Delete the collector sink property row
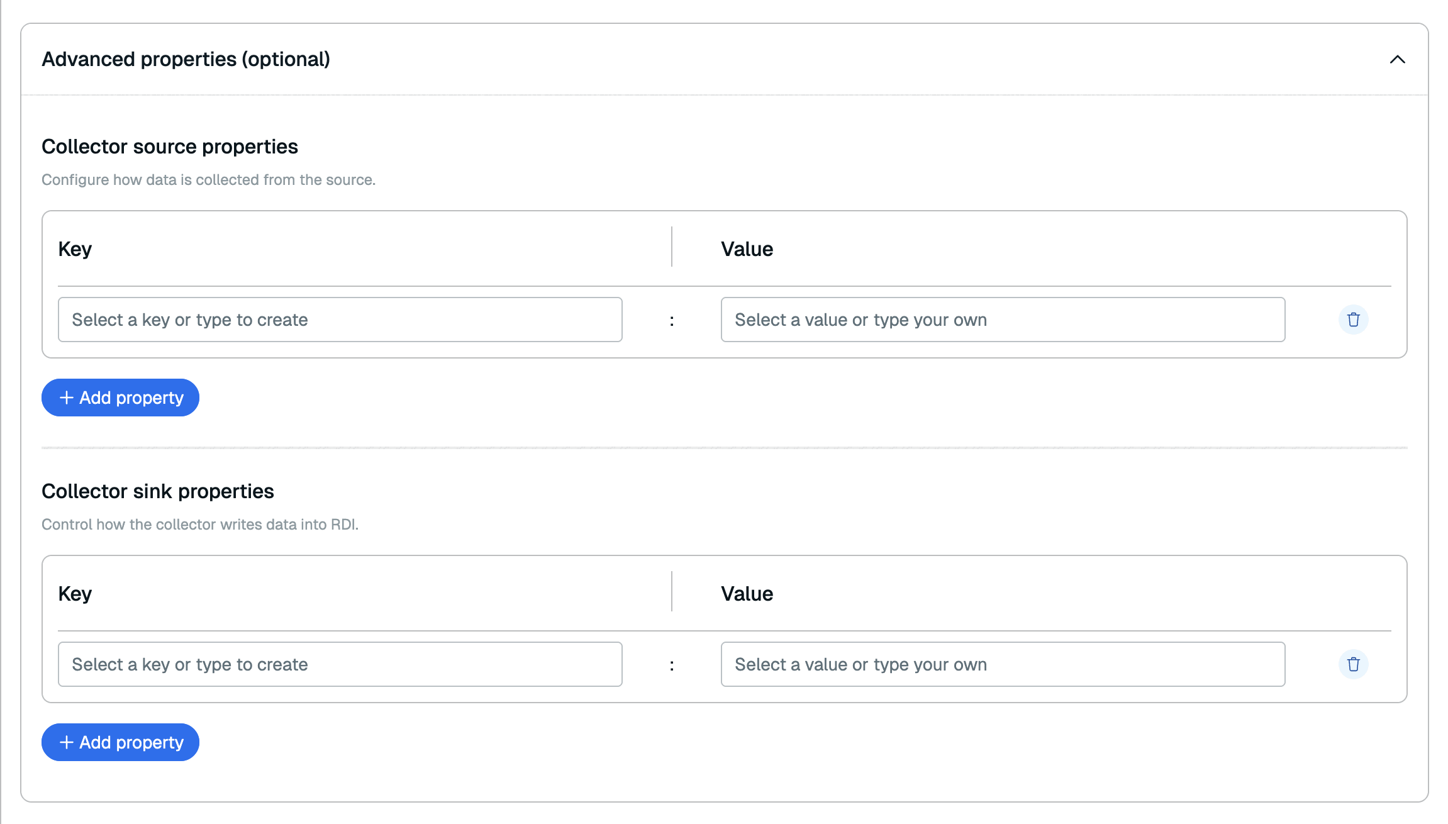Image resolution: width=1448 pixels, height=824 pixels. (x=1353, y=664)
